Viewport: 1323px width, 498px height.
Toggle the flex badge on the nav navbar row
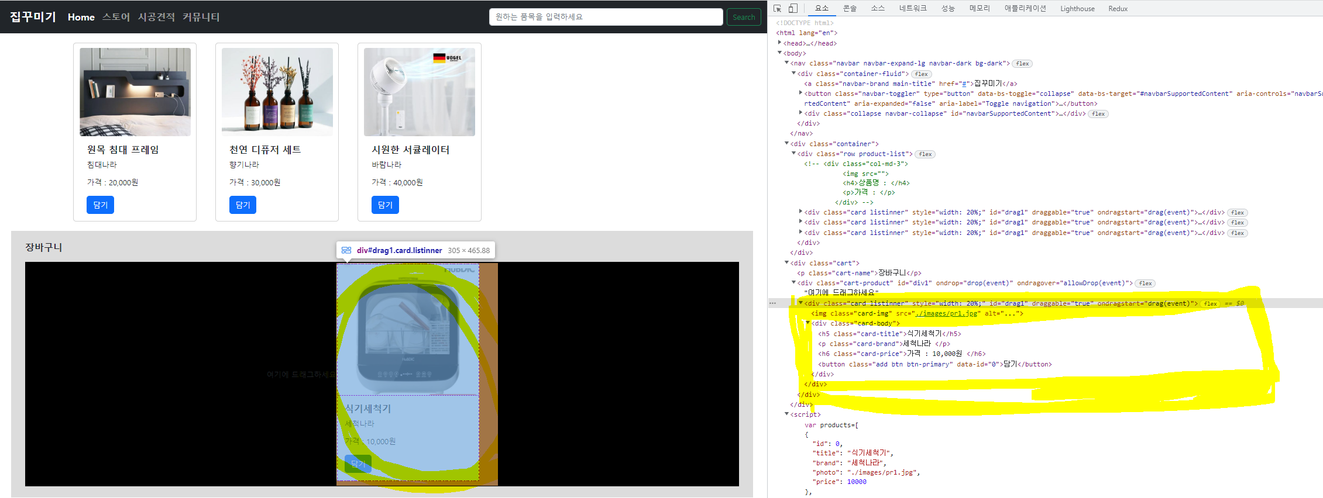(x=1022, y=64)
